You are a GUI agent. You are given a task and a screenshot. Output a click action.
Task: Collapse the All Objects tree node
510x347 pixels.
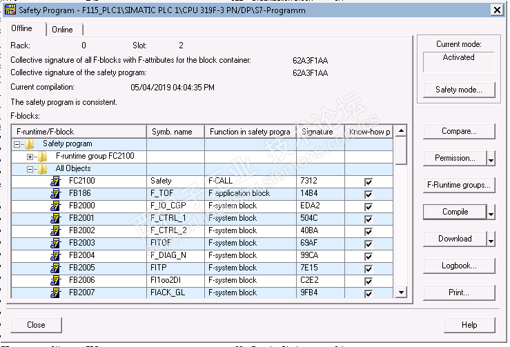(30, 169)
